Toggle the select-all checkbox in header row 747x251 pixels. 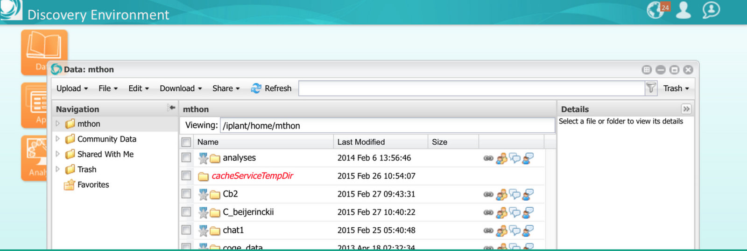pyautogui.click(x=186, y=142)
